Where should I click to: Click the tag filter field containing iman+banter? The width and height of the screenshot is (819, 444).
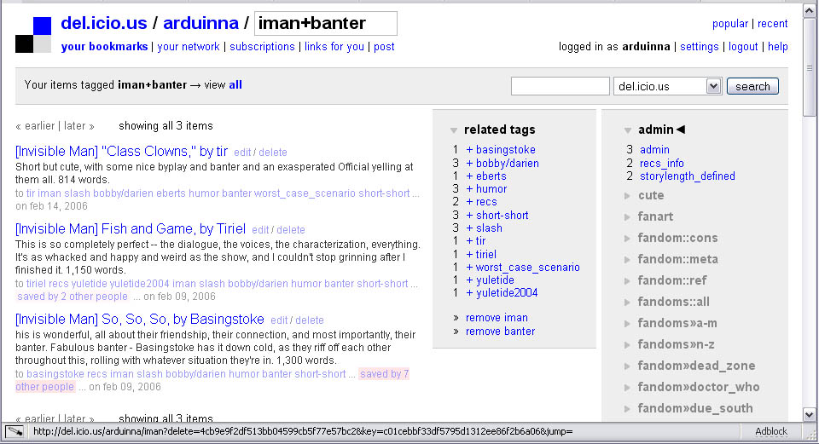pyautogui.click(x=326, y=24)
